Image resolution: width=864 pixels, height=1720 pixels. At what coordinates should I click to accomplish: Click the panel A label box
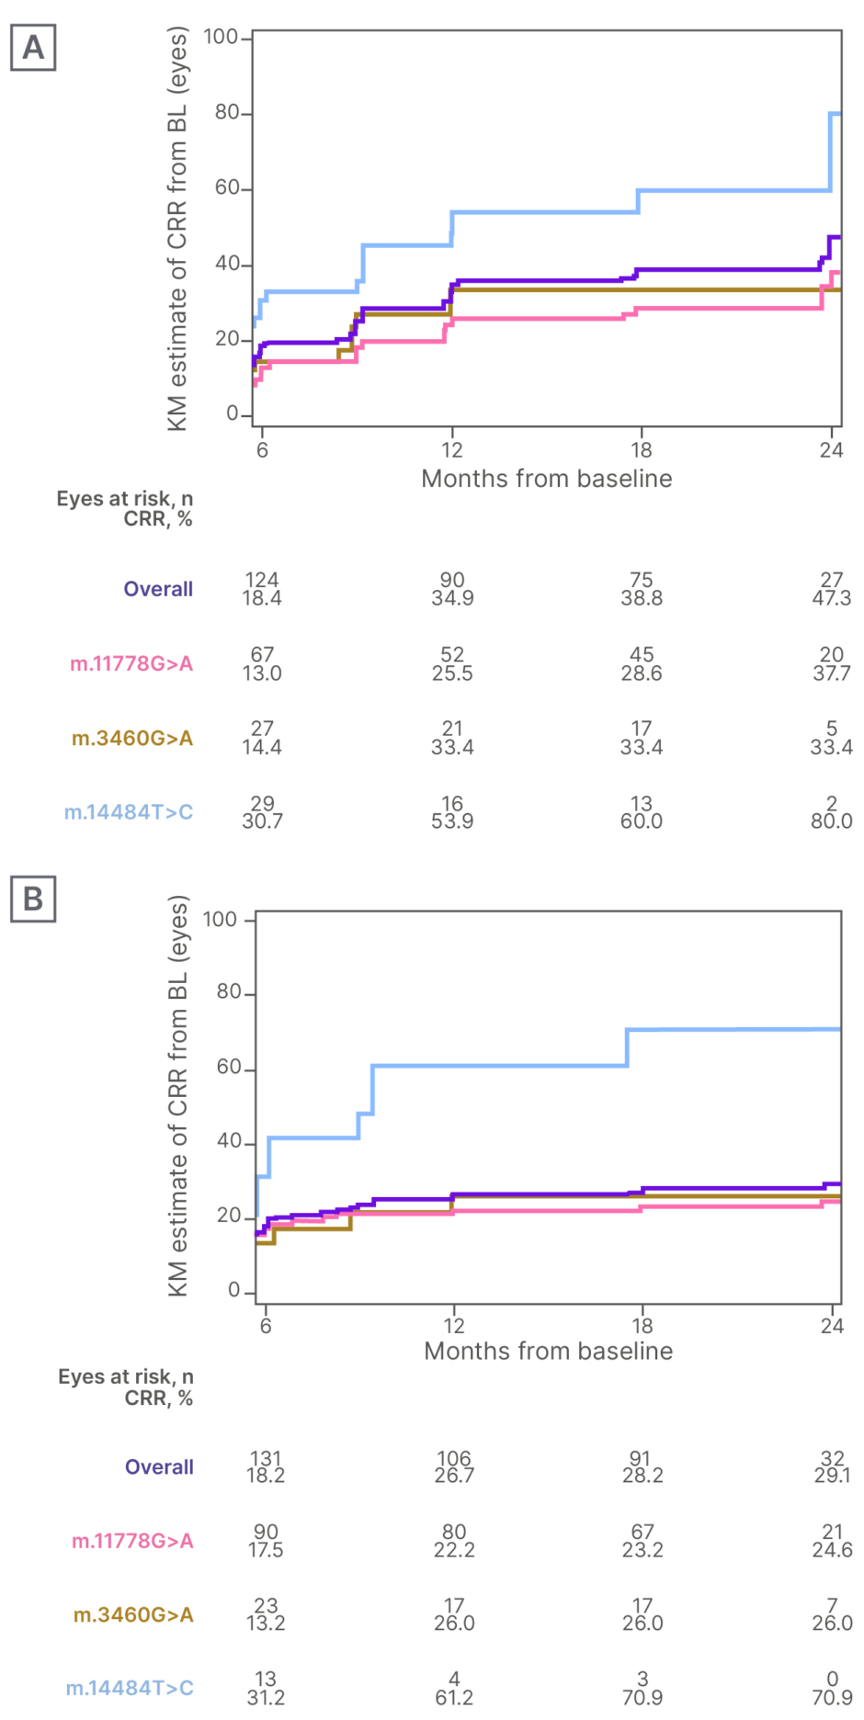point(33,48)
